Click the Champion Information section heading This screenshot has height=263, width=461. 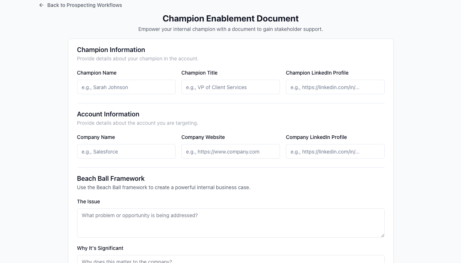pos(111,50)
